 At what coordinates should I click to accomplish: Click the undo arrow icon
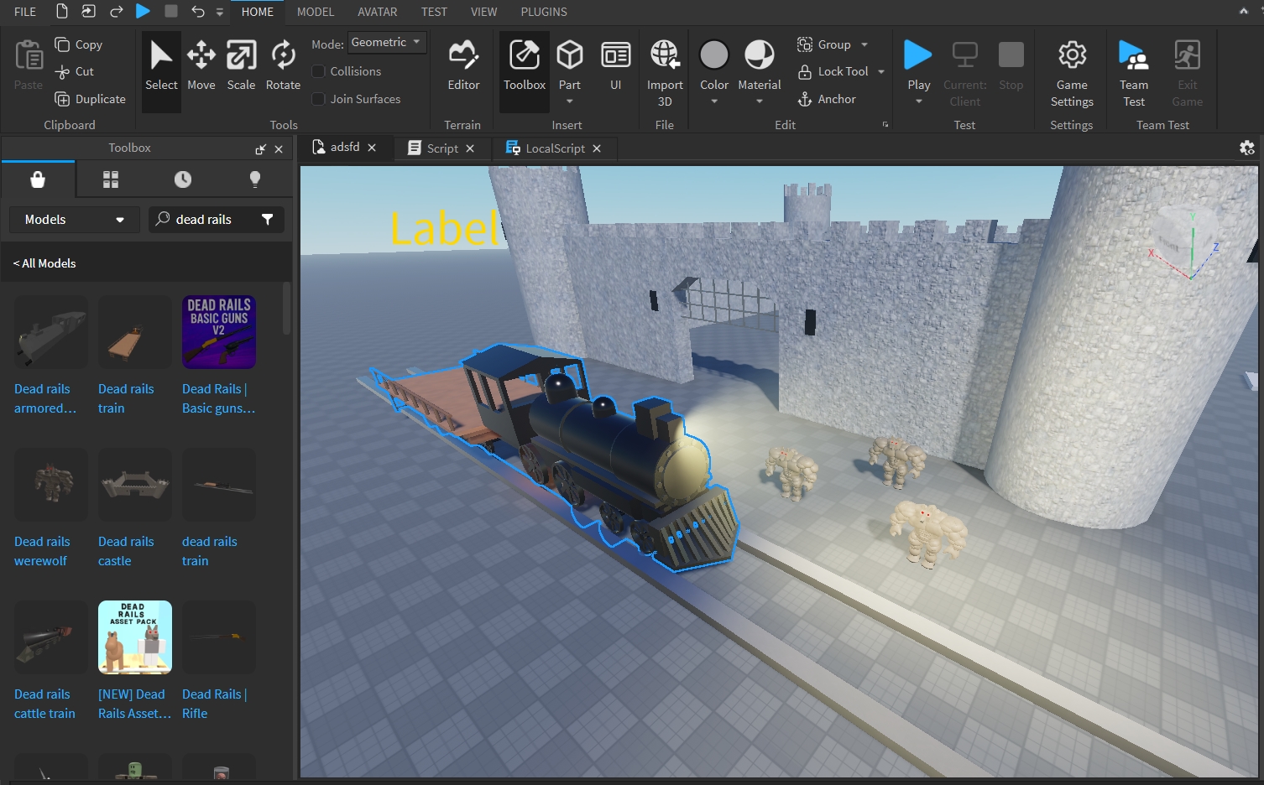tap(197, 11)
